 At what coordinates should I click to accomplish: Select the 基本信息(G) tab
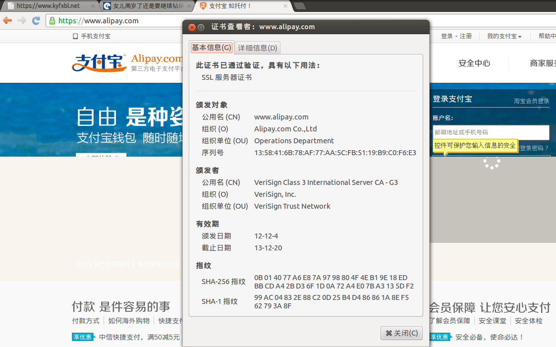[211, 47]
